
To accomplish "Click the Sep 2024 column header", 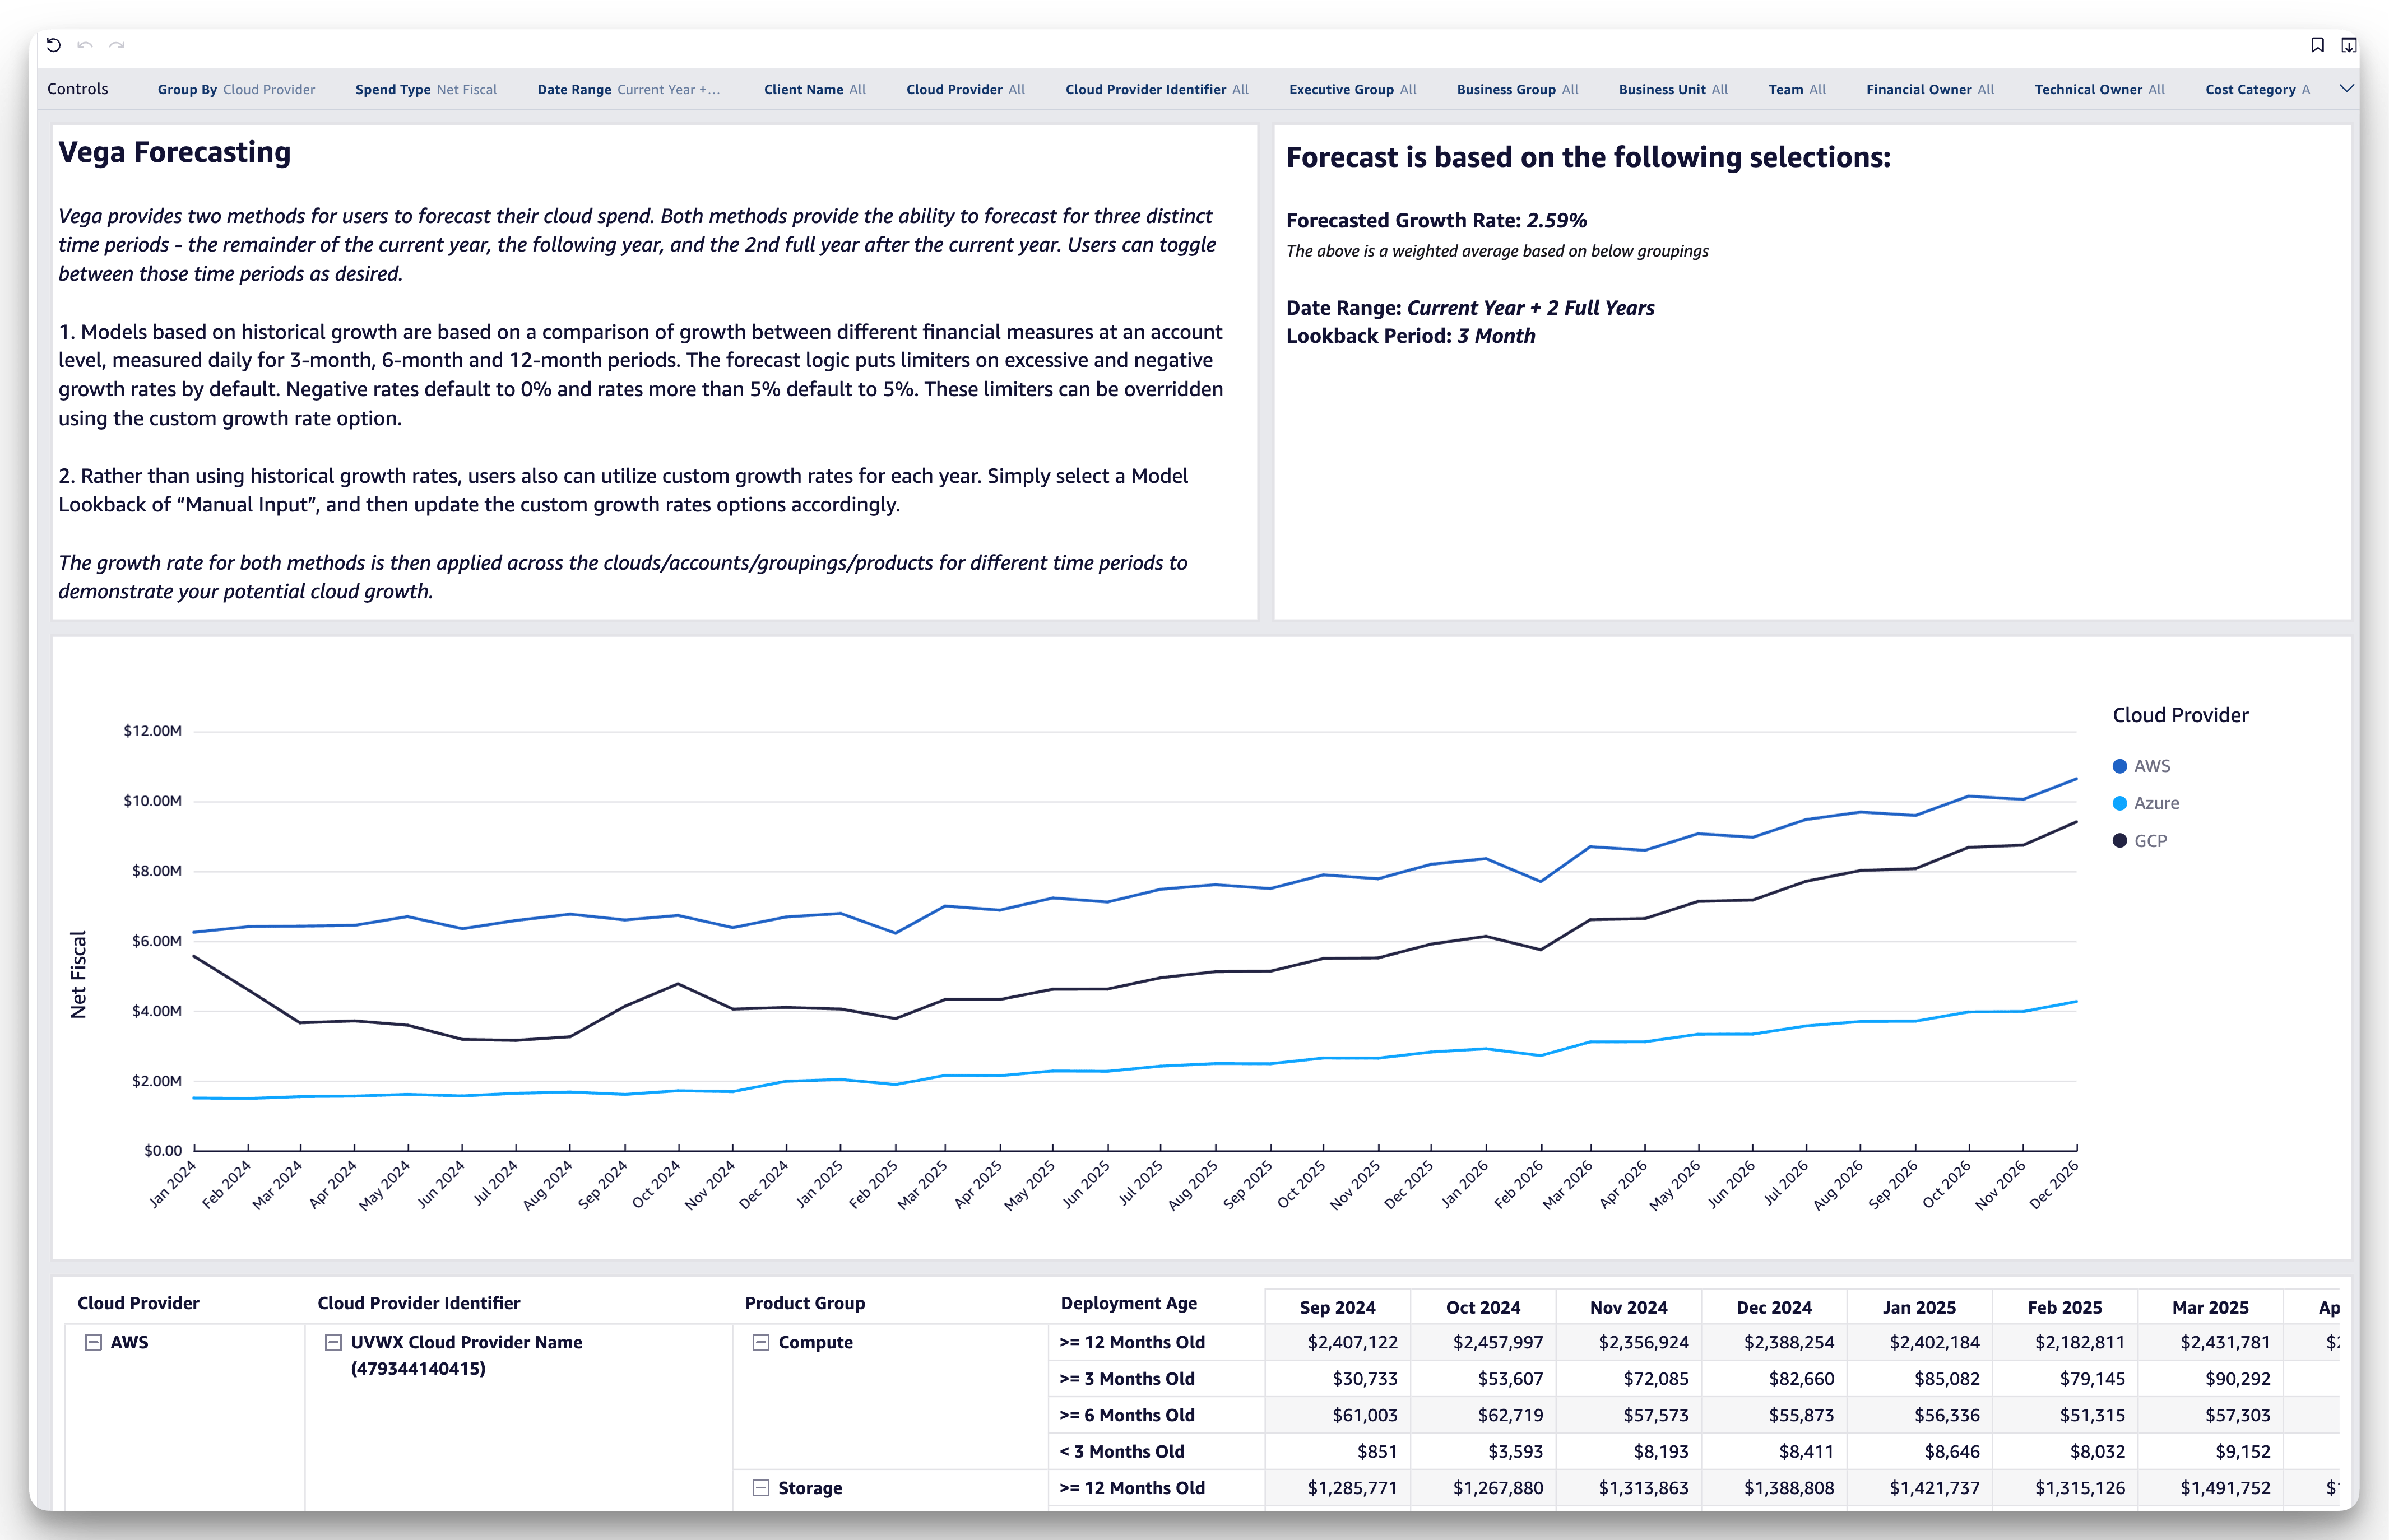I will coord(1338,1307).
